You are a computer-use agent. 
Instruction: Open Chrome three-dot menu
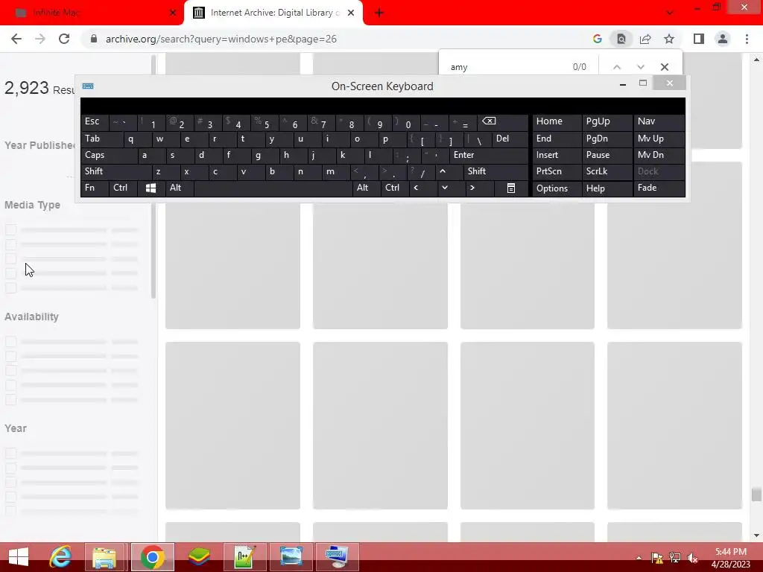(747, 39)
